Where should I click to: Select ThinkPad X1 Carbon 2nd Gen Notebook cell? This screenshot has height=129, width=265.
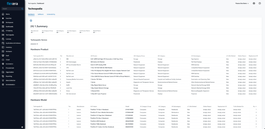(x=102, y=127)
